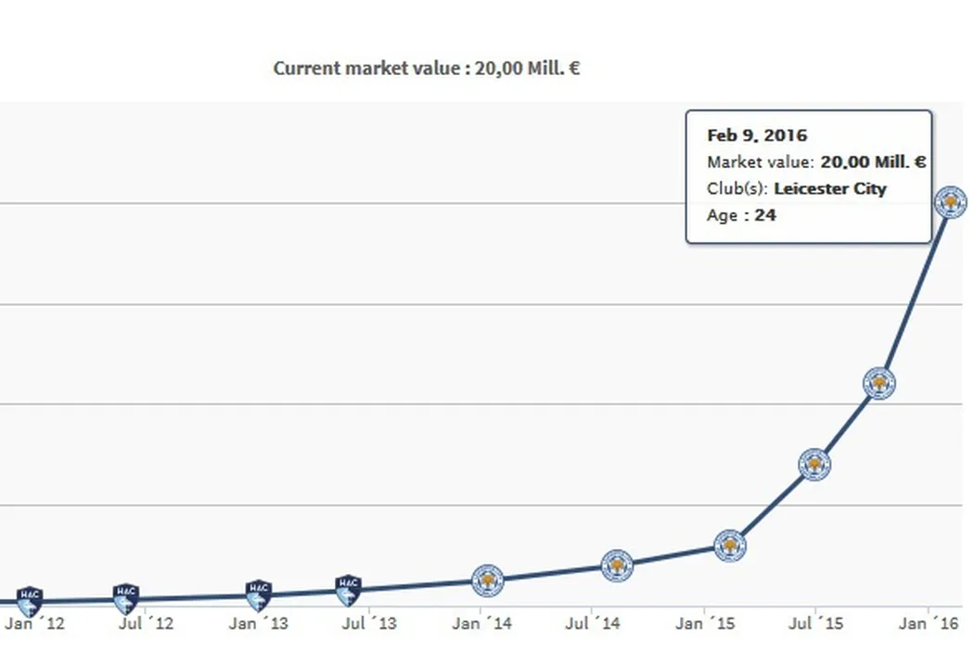Click the 'Current market value' heading text
This screenshot has width=974, height=649.
click(x=427, y=68)
